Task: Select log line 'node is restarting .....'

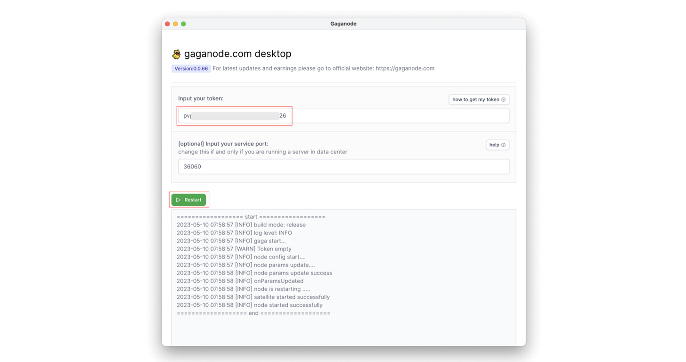Action: pos(243,289)
